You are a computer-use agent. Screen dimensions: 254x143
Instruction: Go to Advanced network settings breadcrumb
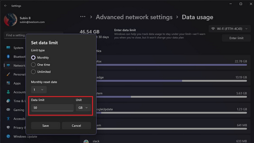tap(134, 17)
